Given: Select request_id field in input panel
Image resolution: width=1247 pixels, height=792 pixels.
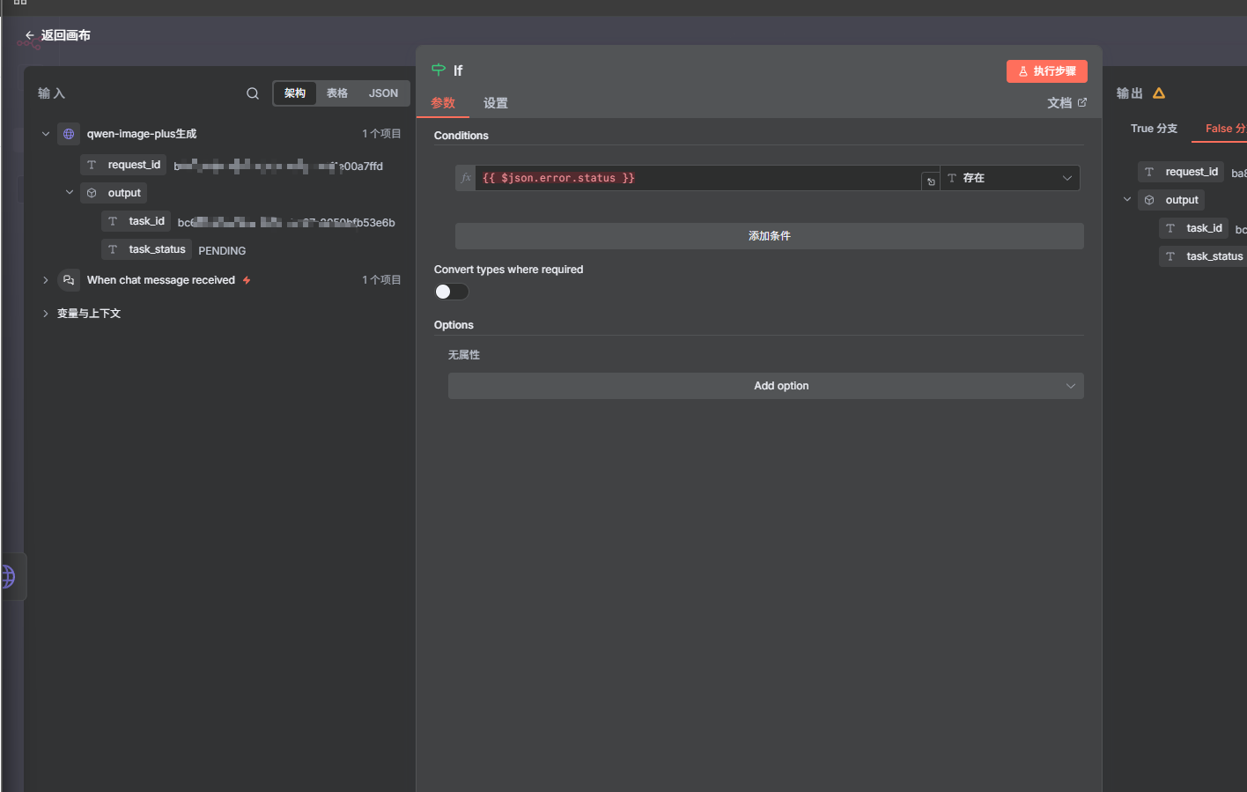Looking at the screenshot, I should [x=124, y=165].
